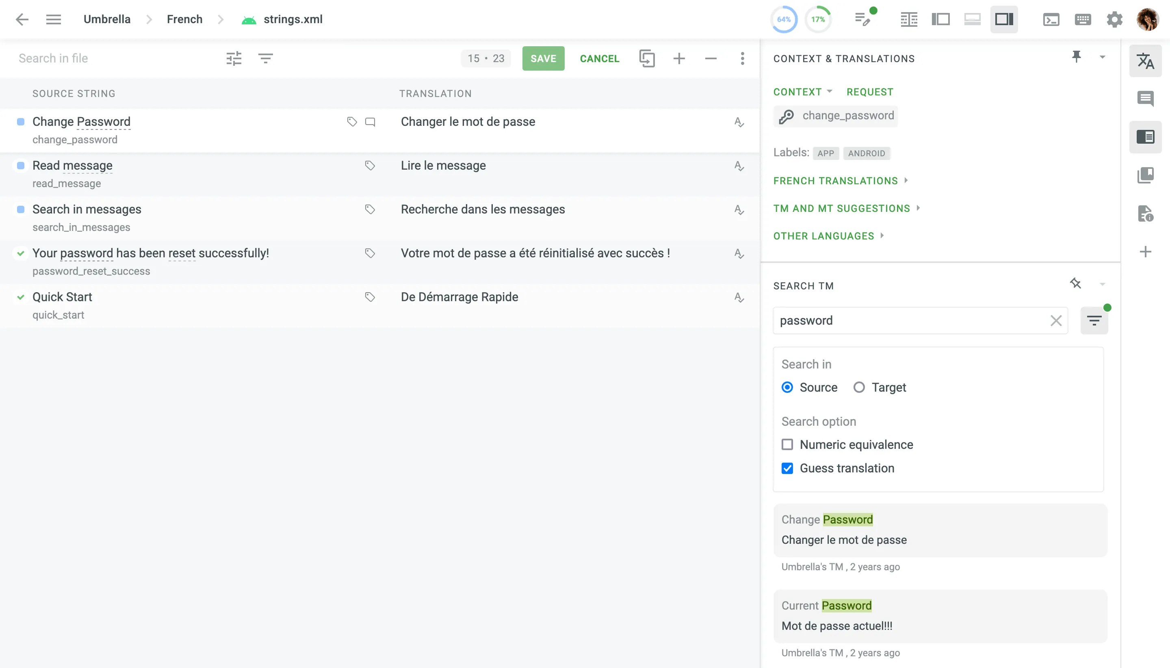The height and width of the screenshot is (668, 1170).
Task: Open the Terms glossary sidebar icon
Action: 1145,175
